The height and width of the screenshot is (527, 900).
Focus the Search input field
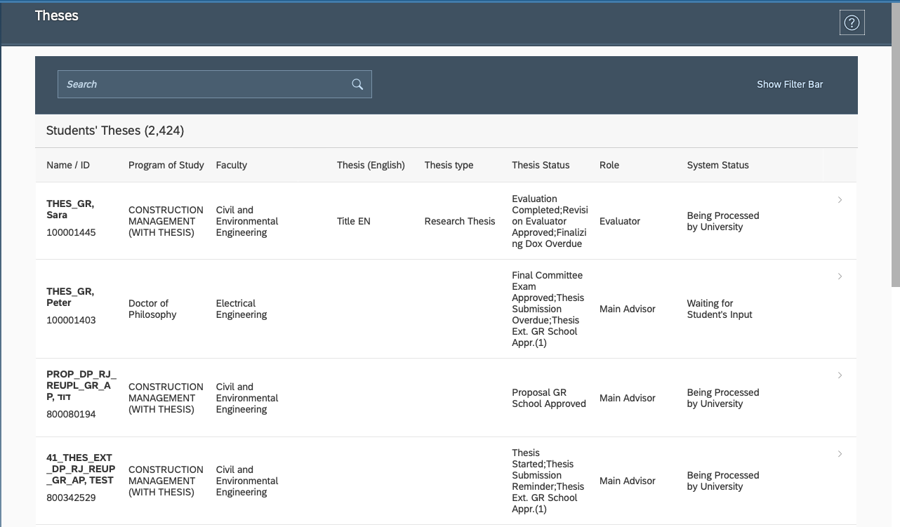(x=215, y=84)
